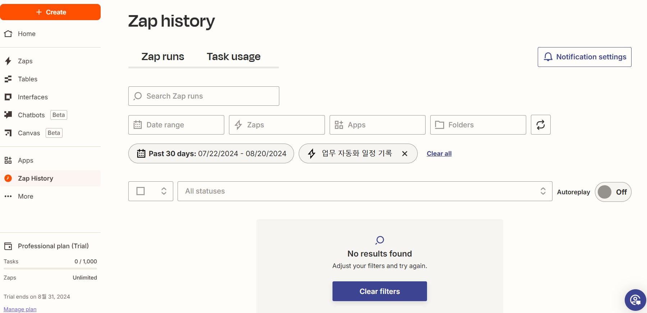
Task: Switch to the Task usage tab
Action: pyautogui.click(x=234, y=56)
